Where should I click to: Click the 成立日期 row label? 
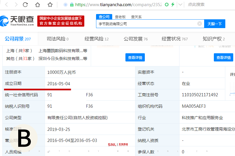coord(13,83)
